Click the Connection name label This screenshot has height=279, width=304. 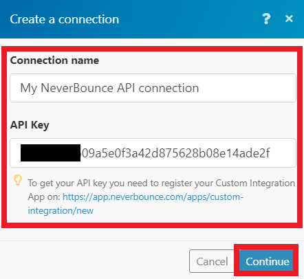coord(54,60)
